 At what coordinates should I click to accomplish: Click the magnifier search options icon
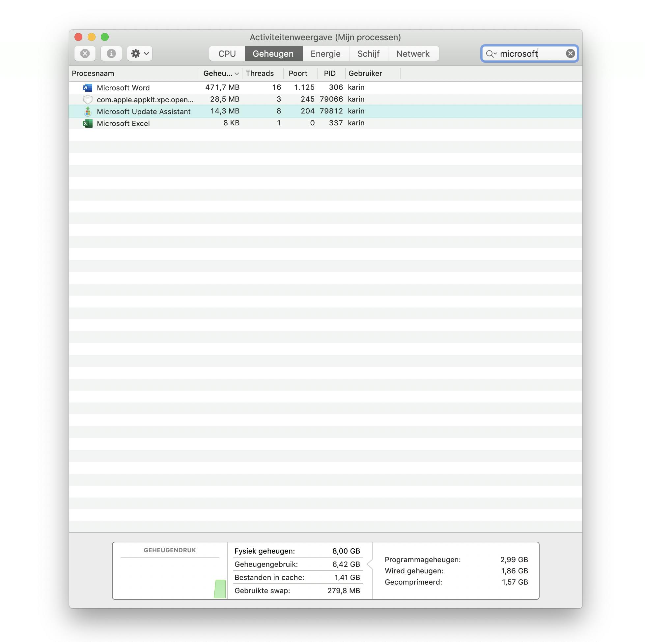coord(491,54)
